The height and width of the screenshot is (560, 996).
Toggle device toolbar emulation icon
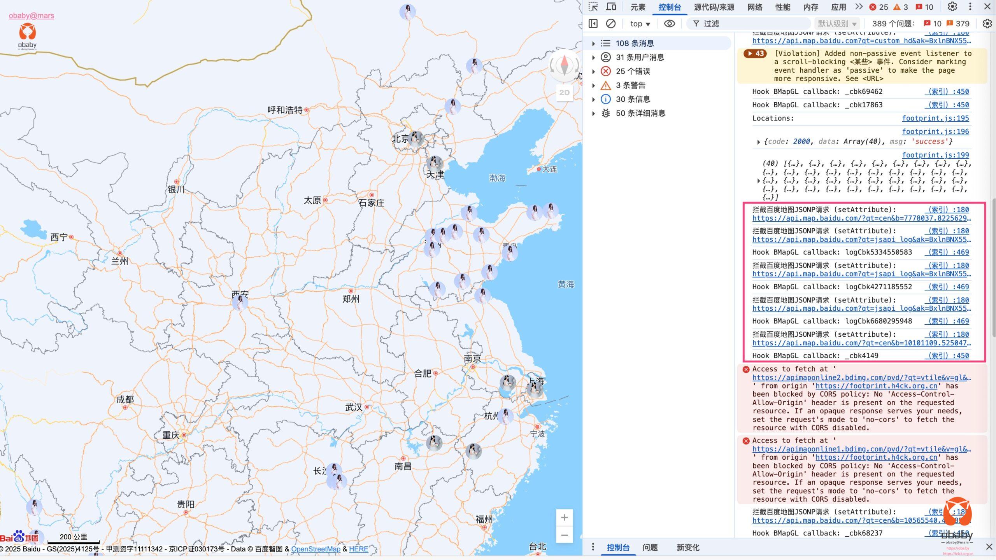tap(611, 7)
